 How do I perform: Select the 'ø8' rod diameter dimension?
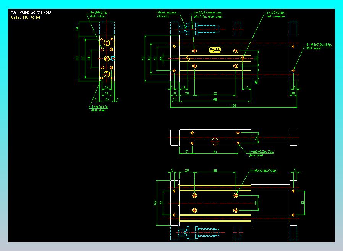pyautogui.click(x=256, y=82)
